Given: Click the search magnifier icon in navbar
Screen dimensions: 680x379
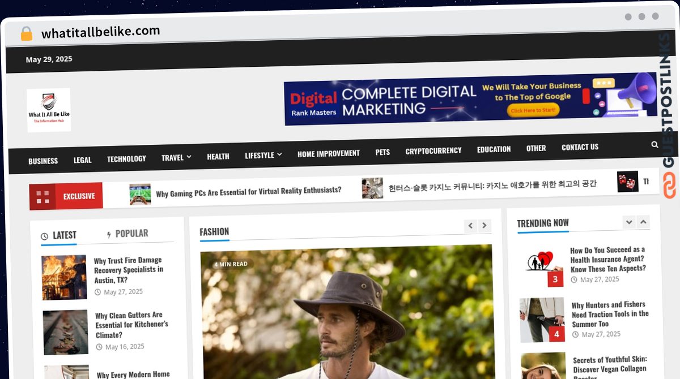Looking at the screenshot, I should [x=654, y=145].
